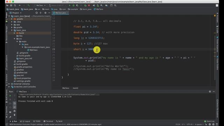Open the AVD Manager icon
Screen dimensions: 224x126
point(98,6)
